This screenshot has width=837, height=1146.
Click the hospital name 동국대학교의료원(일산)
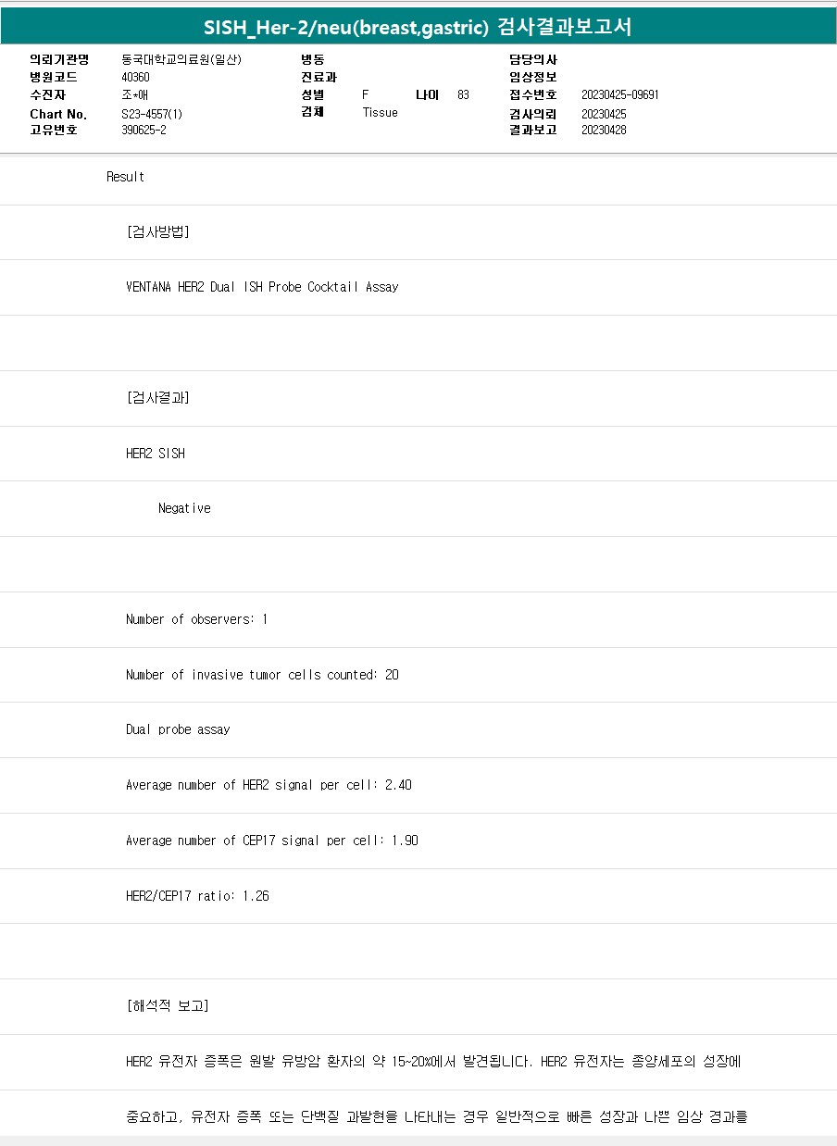click(x=181, y=59)
